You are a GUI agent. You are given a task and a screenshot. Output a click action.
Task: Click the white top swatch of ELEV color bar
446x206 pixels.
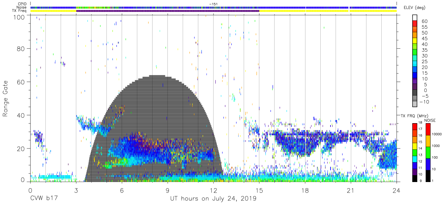click(x=415, y=18)
